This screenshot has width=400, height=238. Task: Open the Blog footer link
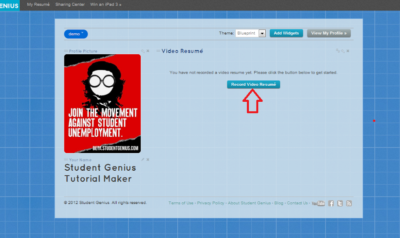point(279,203)
